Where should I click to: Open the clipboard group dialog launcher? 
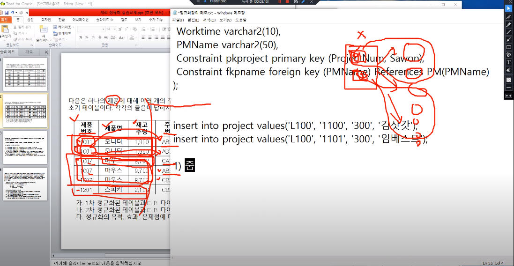tap(32, 44)
